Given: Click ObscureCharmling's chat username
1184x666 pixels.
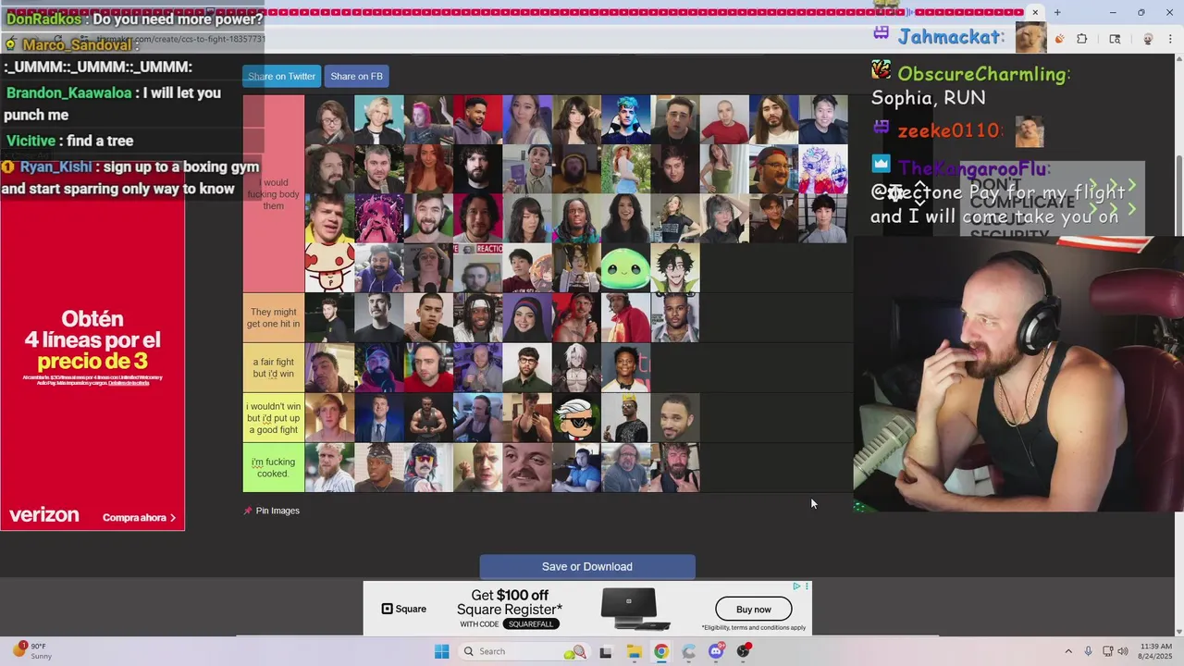Looking at the screenshot, I should click(984, 74).
